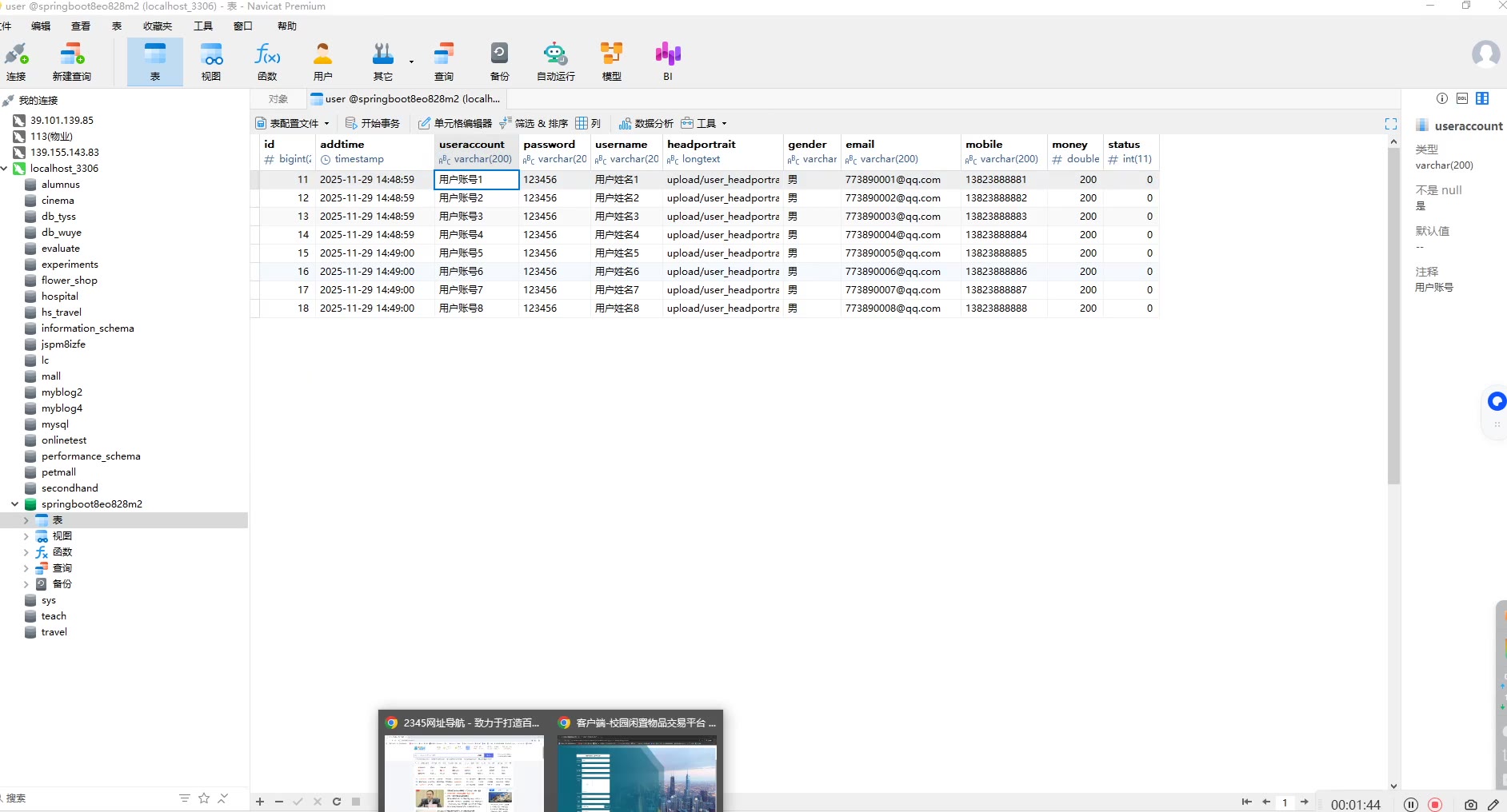Screen dimensions: 1507x812
Task: Click the 筛选 & 排序 button
Action: click(x=534, y=123)
